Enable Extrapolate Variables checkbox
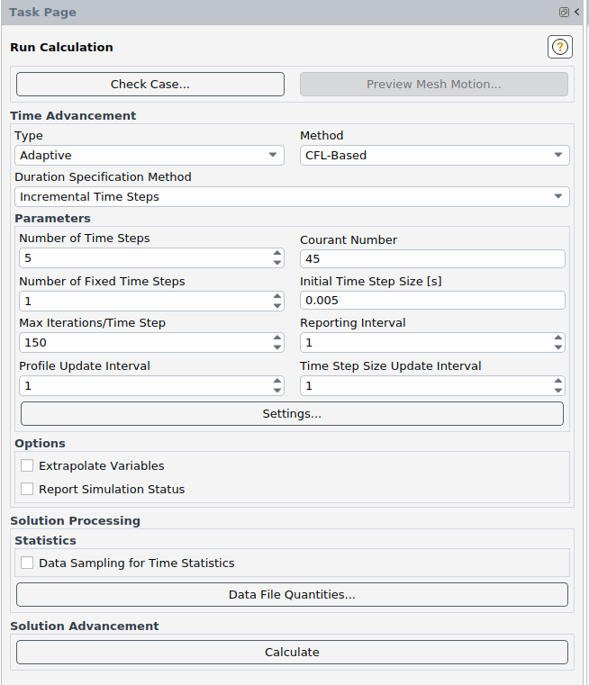This screenshot has width=589, height=685. (x=27, y=466)
